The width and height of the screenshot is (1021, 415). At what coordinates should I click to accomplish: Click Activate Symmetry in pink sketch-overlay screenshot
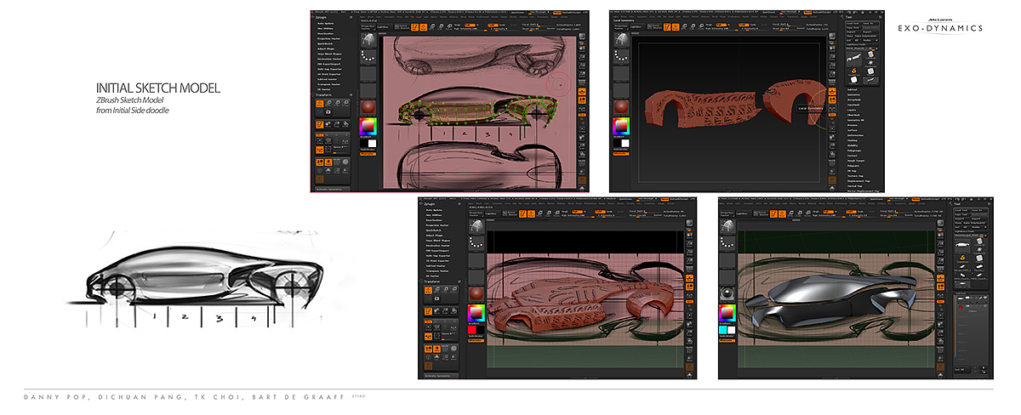[x=333, y=189]
